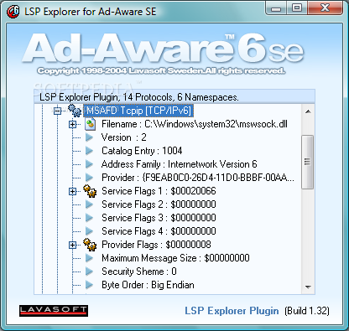Close the LSP Explorer window

pyautogui.click(x=325, y=8)
